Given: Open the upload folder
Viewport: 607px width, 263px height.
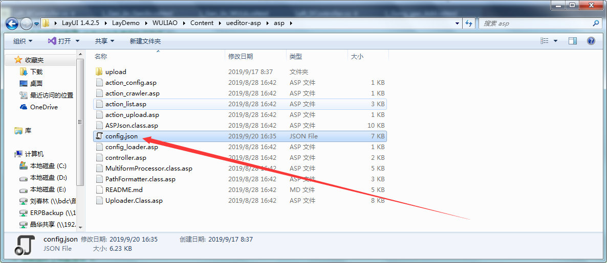Looking at the screenshot, I should [x=116, y=72].
